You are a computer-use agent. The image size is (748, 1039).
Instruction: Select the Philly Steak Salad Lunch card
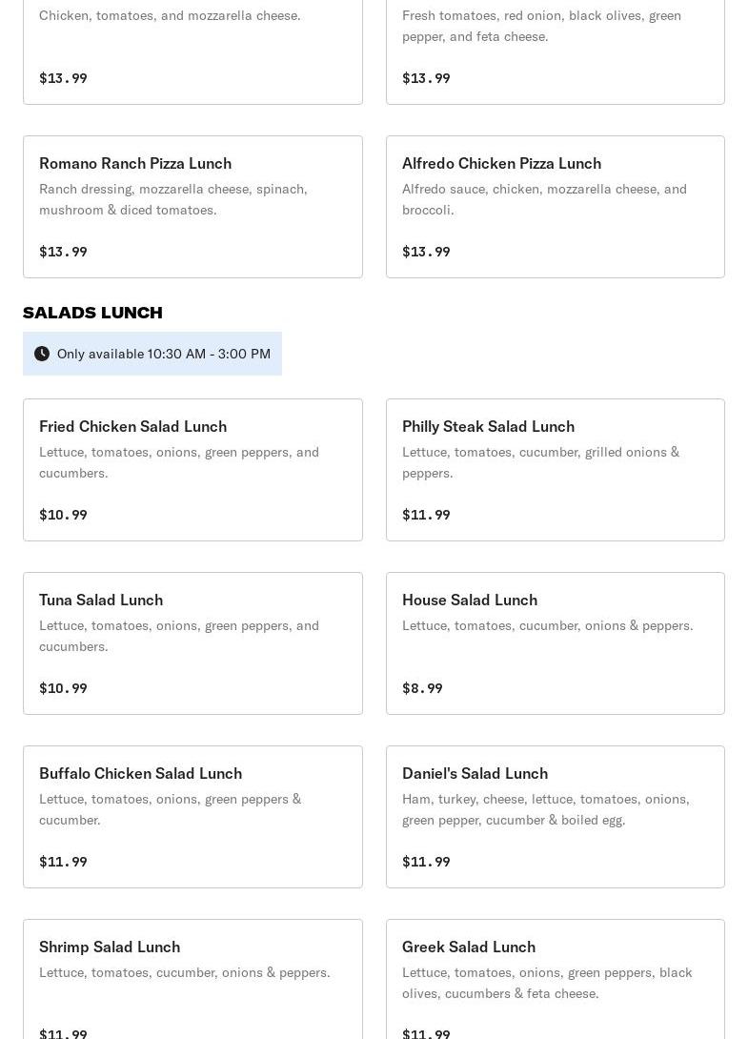(555, 470)
